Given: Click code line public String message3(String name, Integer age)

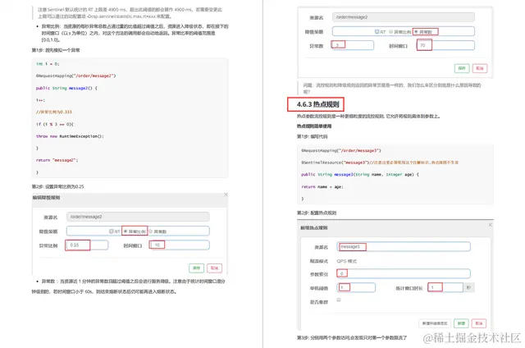Looking at the screenshot, I should 360,175.
